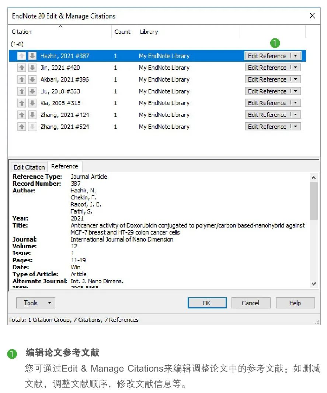This screenshot has width=327, height=393.
Task: Select the Hazhir, 2021 #387 citation row
Action: [x=157, y=56]
